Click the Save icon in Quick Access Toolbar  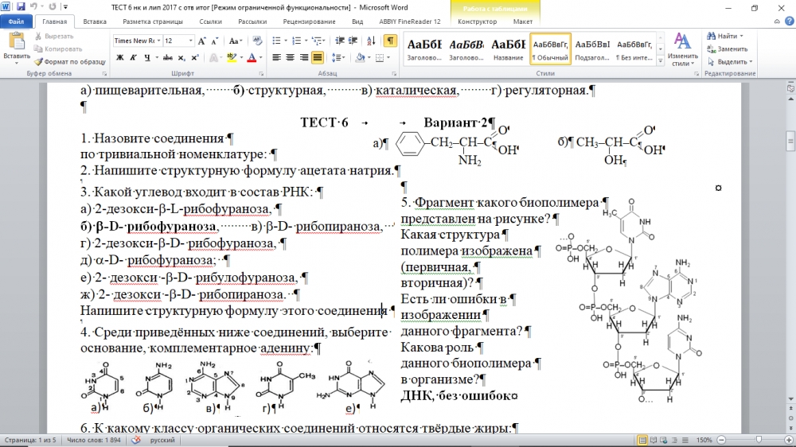coord(20,7)
